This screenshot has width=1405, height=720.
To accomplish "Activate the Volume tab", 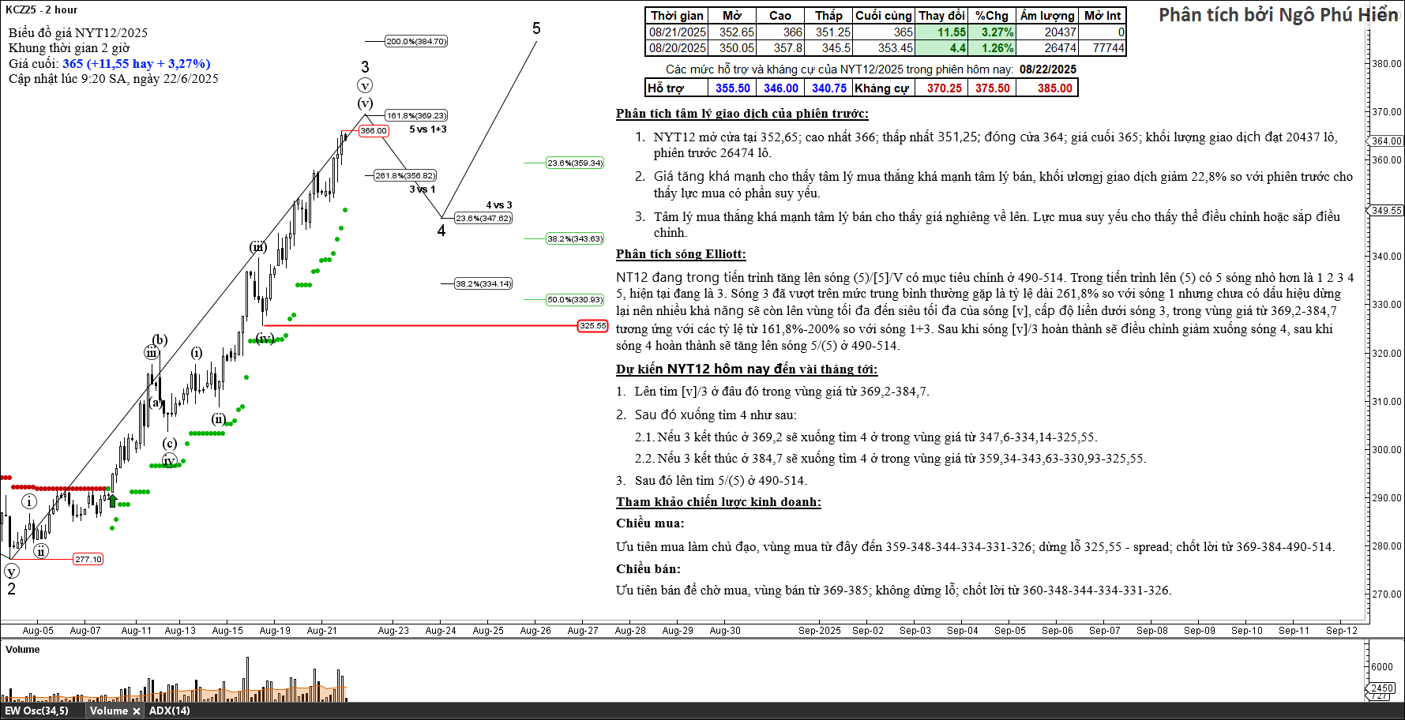I will [108, 711].
